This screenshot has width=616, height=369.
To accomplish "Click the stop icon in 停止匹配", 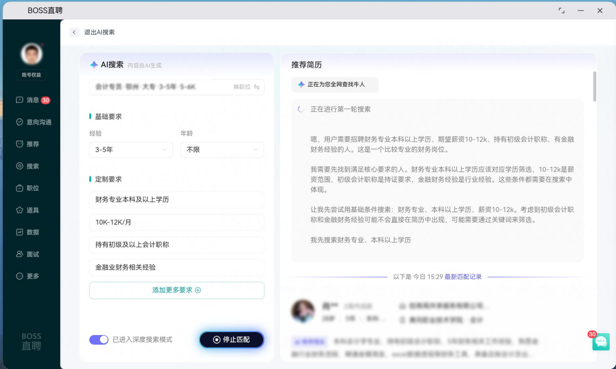I will point(216,340).
